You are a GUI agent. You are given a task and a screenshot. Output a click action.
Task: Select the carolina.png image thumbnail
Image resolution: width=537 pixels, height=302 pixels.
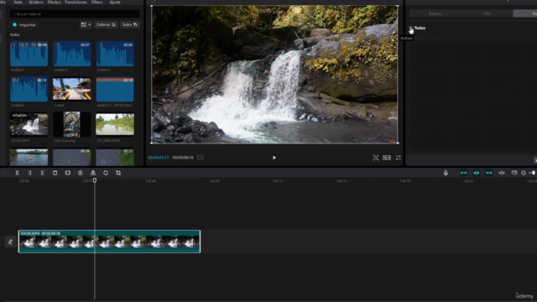click(72, 124)
